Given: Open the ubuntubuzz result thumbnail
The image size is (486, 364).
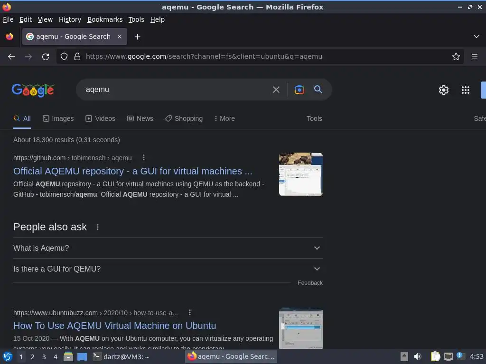Looking at the screenshot, I should click(x=300, y=328).
